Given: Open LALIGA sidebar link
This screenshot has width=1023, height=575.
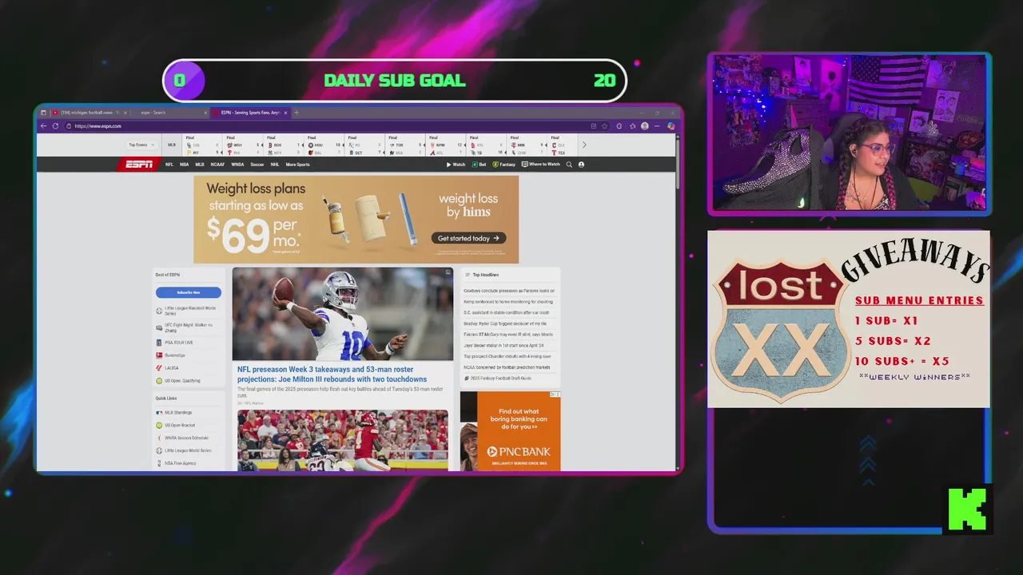Looking at the screenshot, I should 168,368.
